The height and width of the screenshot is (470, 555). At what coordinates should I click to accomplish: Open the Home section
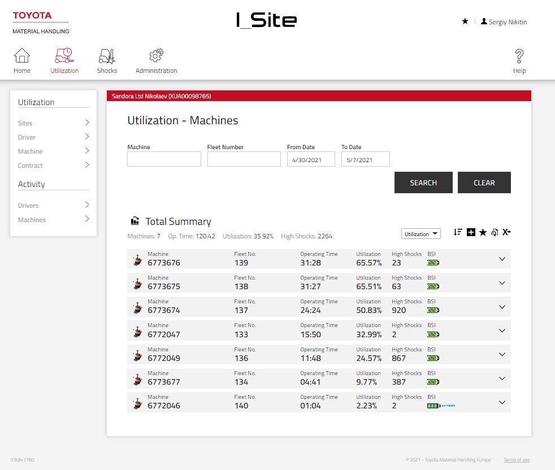click(22, 61)
